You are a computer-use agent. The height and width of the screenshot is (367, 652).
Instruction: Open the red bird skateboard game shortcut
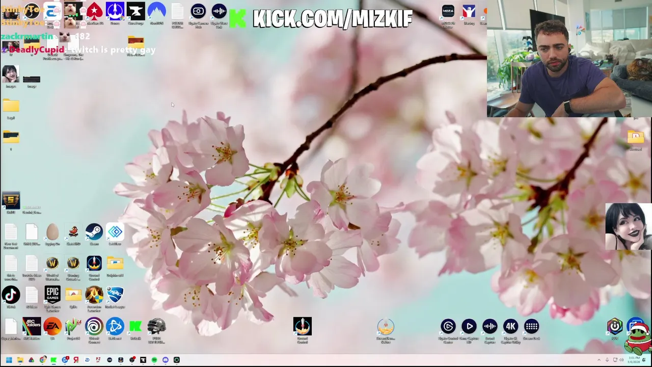coord(73,232)
